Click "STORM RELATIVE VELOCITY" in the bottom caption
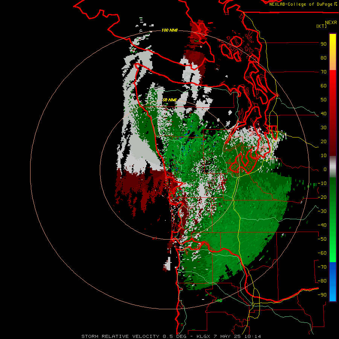339x339 pixels. (x=120, y=336)
